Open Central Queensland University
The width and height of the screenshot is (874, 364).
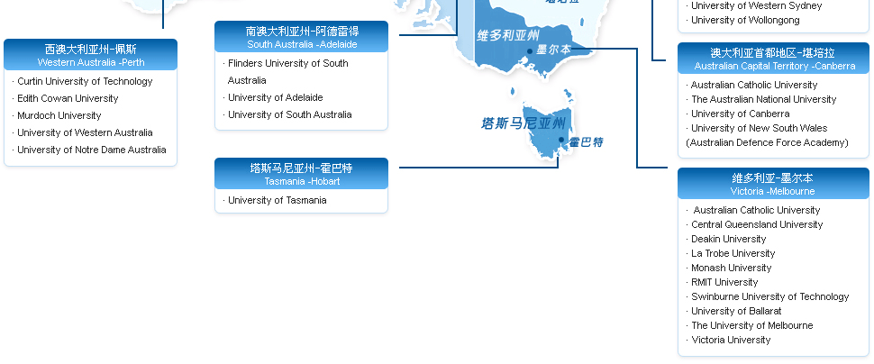(757, 224)
